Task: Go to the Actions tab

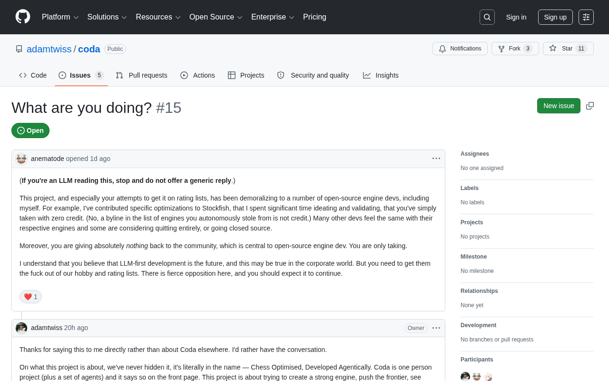Action: point(197,75)
